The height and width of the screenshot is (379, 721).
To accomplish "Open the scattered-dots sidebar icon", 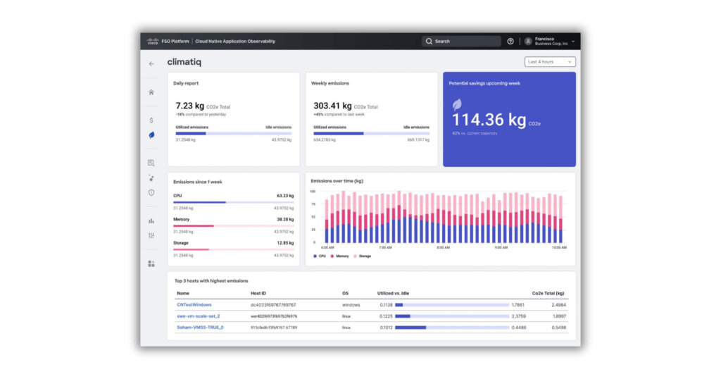I will [151, 178].
